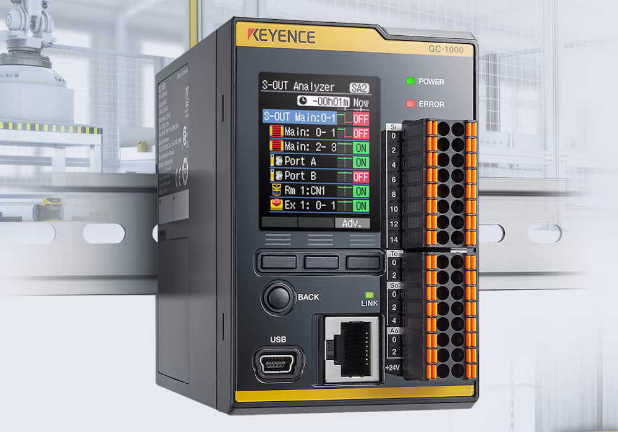Click terminal number 12 on the Si block

coord(394,224)
